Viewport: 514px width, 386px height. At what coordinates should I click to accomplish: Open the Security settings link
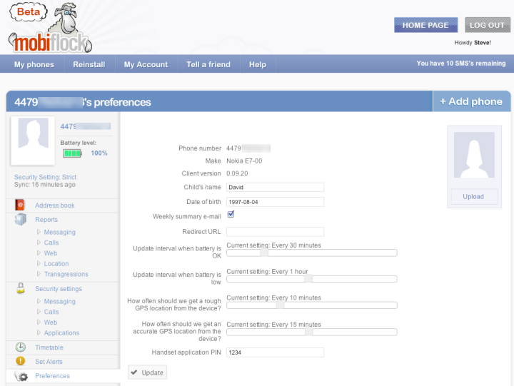click(59, 289)
